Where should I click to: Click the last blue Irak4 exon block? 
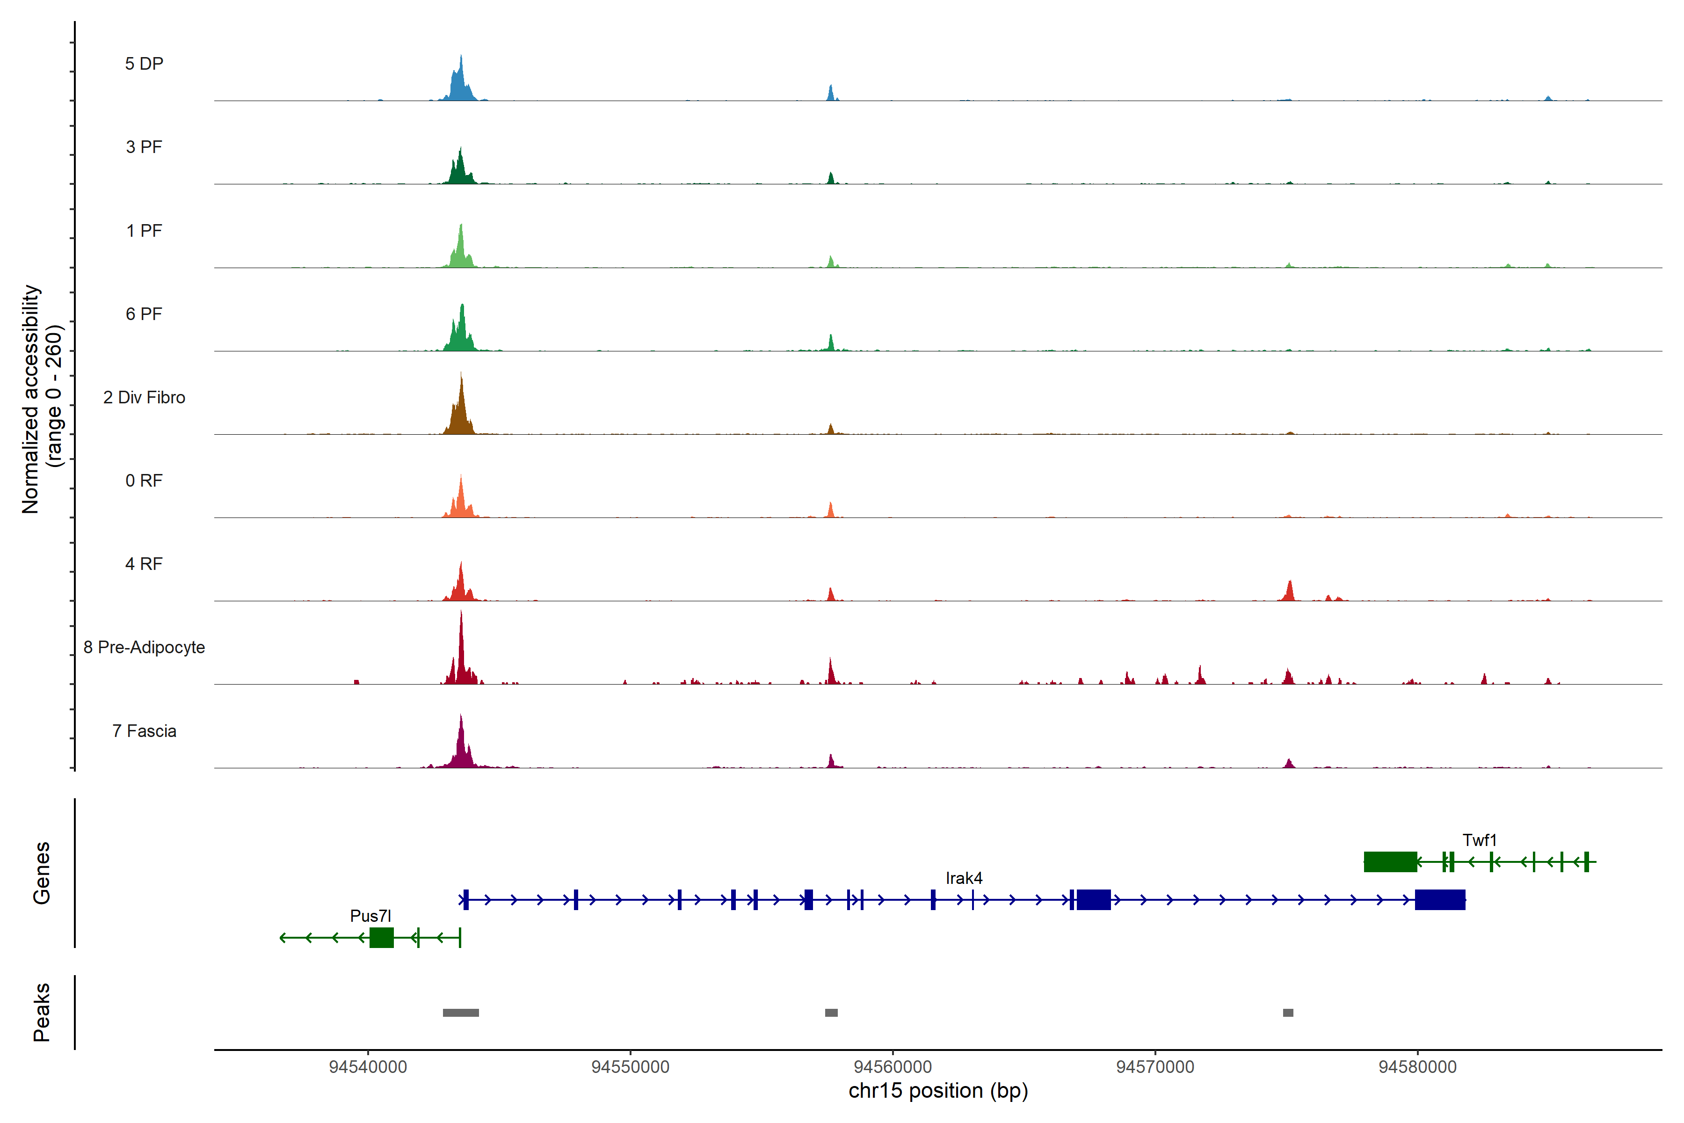point(1440,899)
